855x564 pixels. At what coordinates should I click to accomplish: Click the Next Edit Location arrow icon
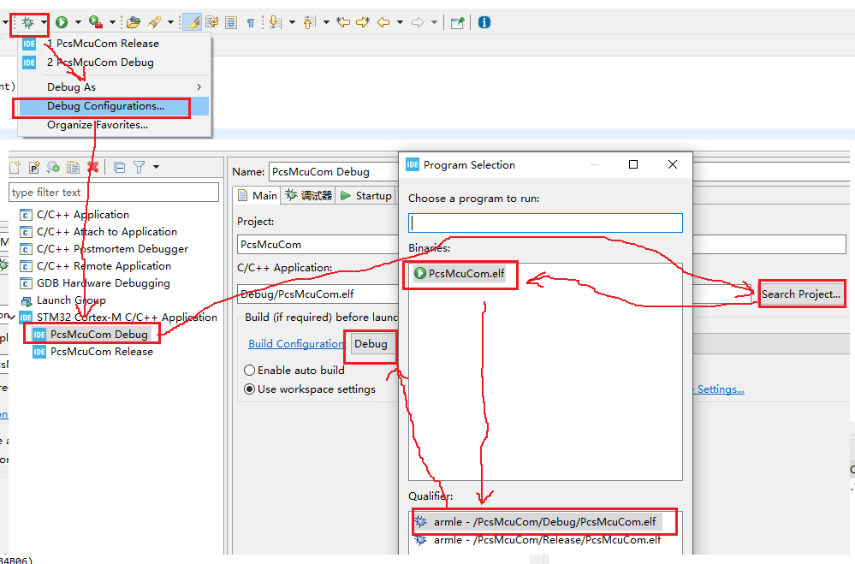pyautogui.click(x=363, y=22)
